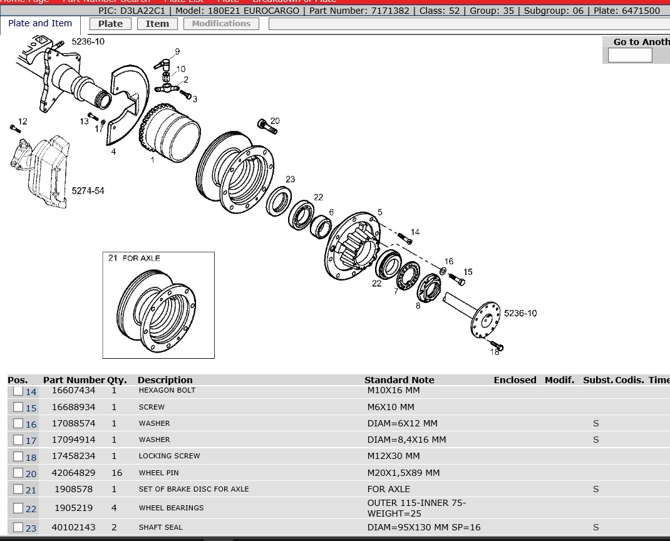670x541 pixels.
Task: Click callout 5 hub flange in diagram
Action: pyautogui.click(x=380, y=212)
